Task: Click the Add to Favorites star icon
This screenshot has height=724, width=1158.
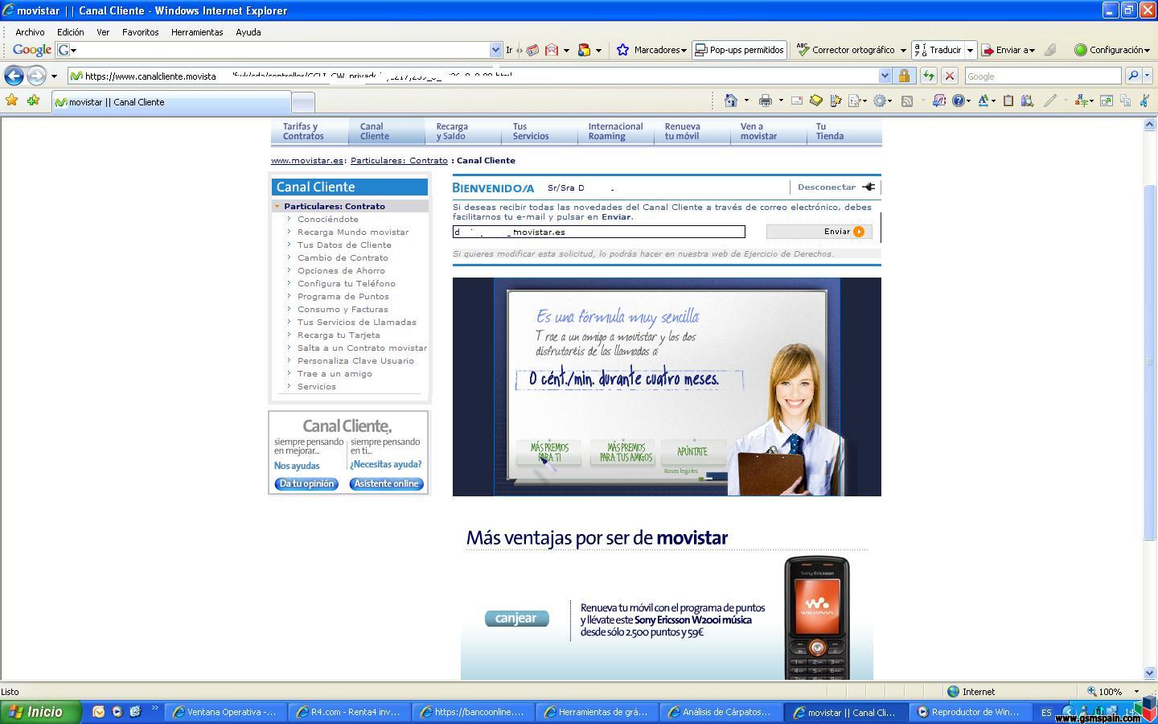Action: pos(33,101)
